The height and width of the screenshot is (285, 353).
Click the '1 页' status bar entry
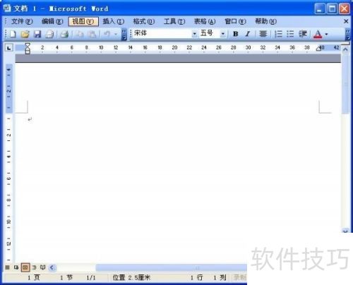click(x=33, y=278)
